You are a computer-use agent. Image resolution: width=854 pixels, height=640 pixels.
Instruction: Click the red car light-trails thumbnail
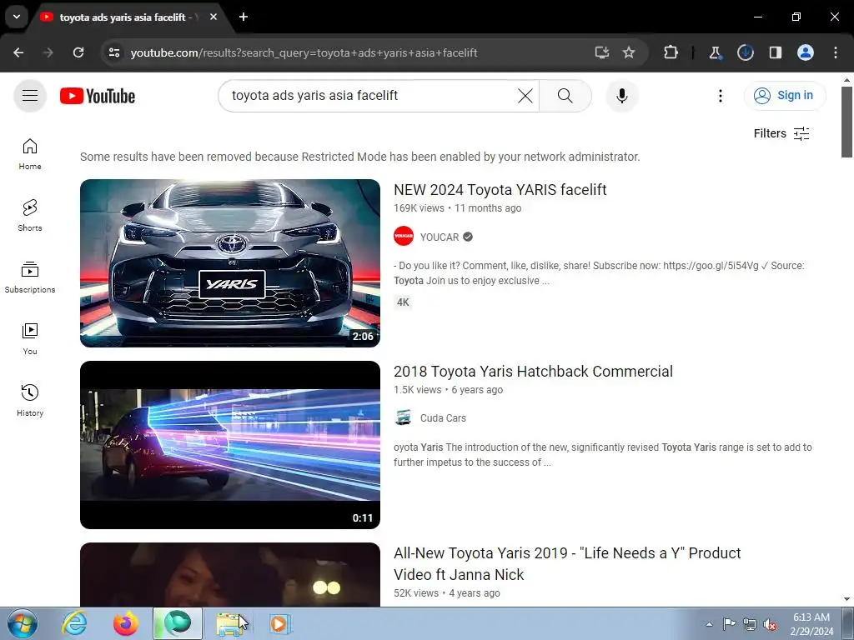230,445
